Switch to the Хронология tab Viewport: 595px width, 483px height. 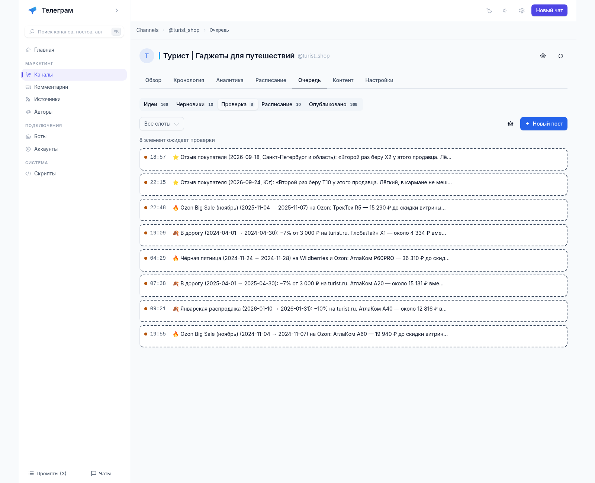[x=189, y=80]
